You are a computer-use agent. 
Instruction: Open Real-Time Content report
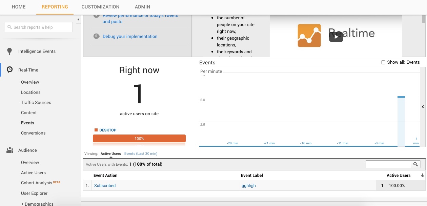(x=29, y=112)
